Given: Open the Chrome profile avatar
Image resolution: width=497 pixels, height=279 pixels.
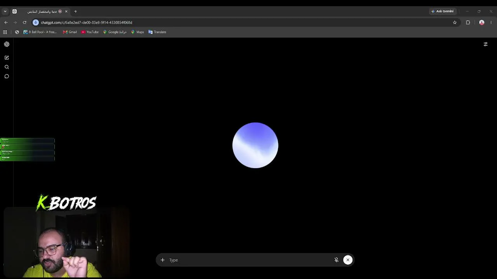Looking at the screenshot, I should 481,22.
